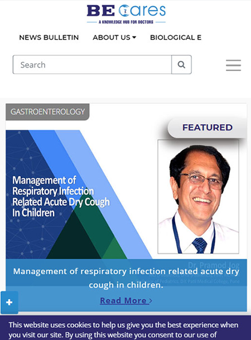Click the article title in the blue overlay
Screen dimensions: 251x340
click(126, 278)
